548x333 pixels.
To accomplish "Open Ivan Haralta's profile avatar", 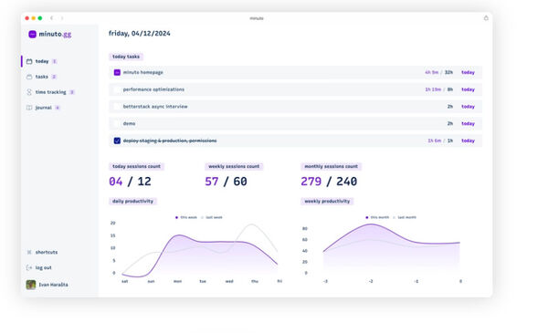I will pyautogui.click(x=31, y=285).
